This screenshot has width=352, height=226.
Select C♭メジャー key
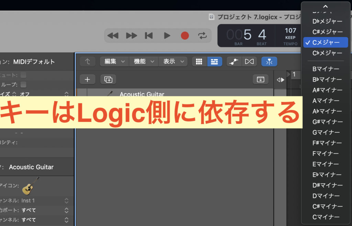pos(326,53)
